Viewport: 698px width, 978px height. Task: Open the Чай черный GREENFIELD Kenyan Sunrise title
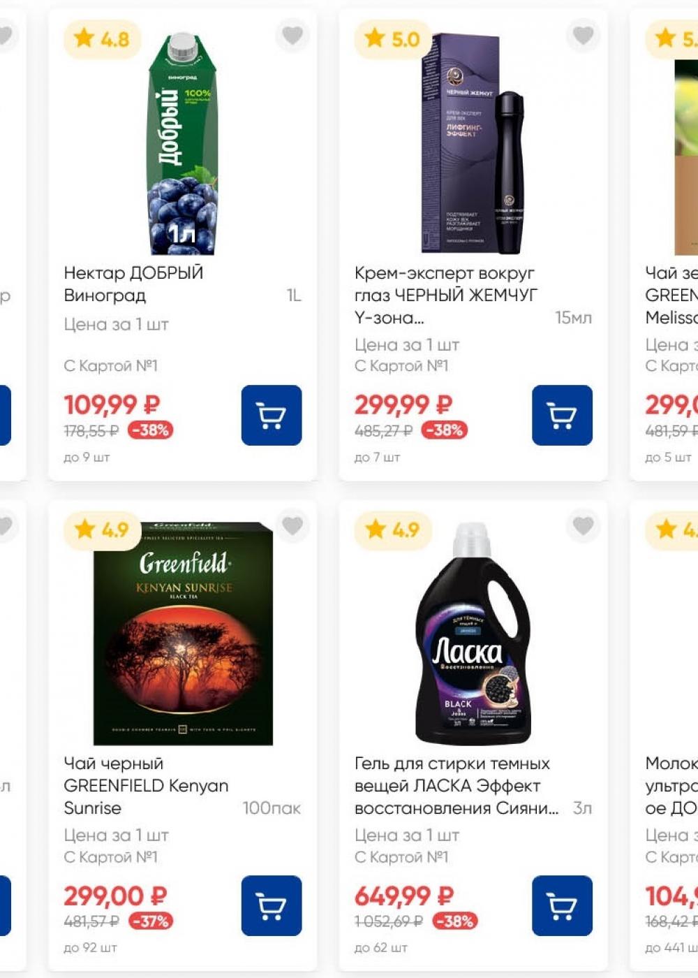click(146, 785)
